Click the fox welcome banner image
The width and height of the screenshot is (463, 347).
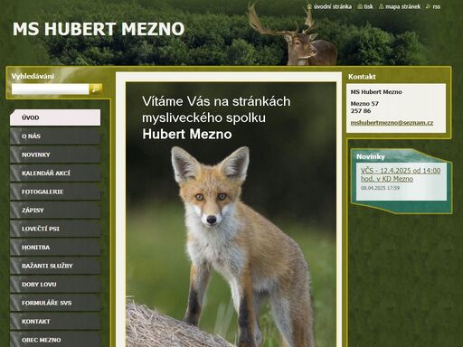coord(231,214)
